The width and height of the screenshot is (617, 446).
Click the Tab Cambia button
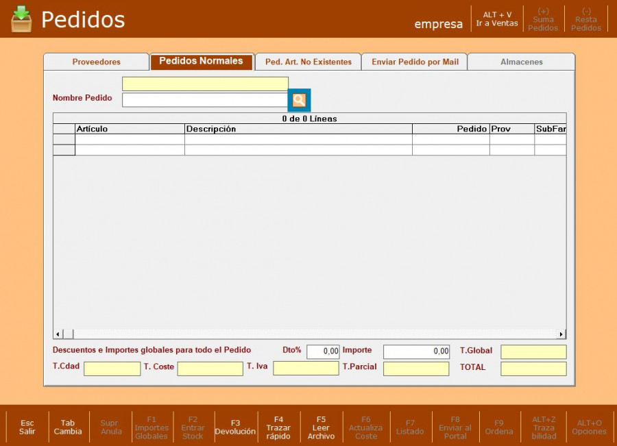click(x=68, y=427)
